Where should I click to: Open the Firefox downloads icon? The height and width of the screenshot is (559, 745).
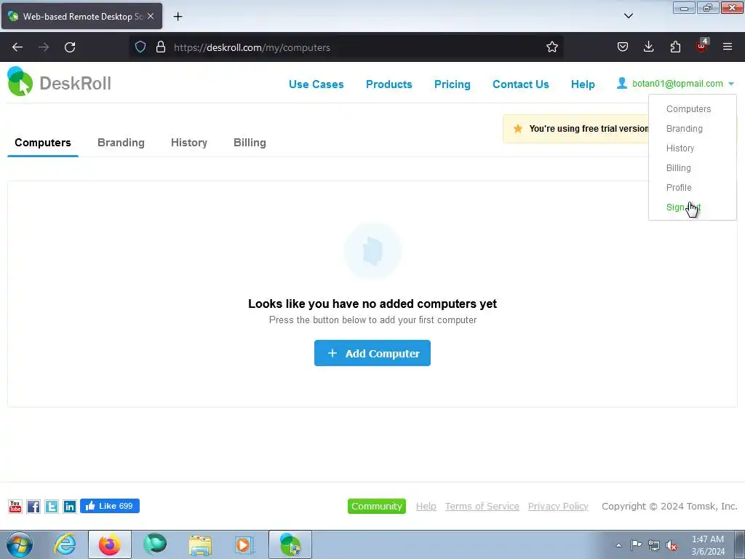pos(648,47)
